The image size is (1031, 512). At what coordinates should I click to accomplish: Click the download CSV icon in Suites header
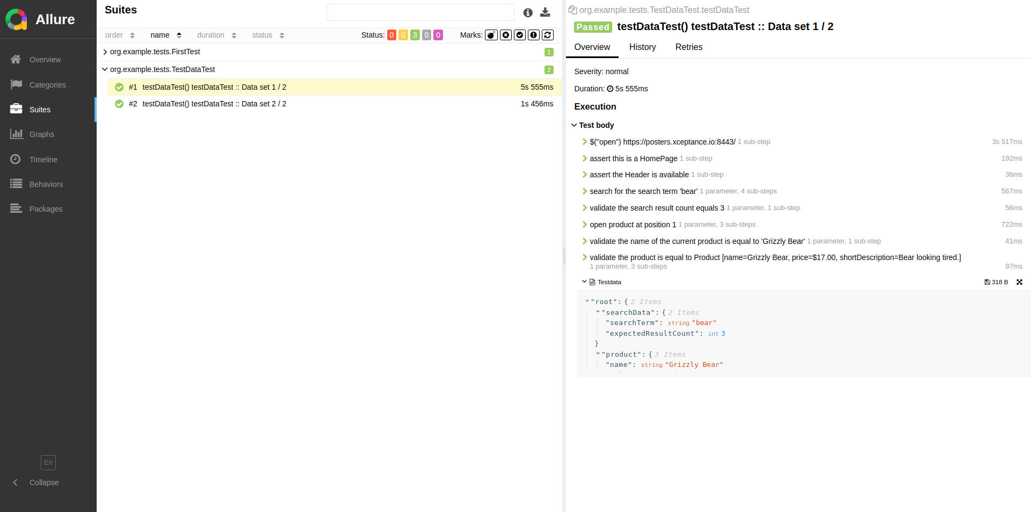point(545,12)
